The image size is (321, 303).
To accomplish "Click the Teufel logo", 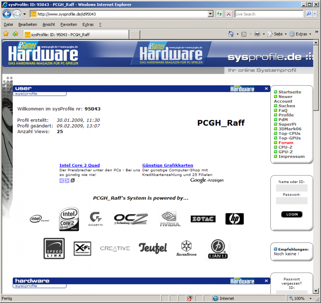I will point(153,248).
